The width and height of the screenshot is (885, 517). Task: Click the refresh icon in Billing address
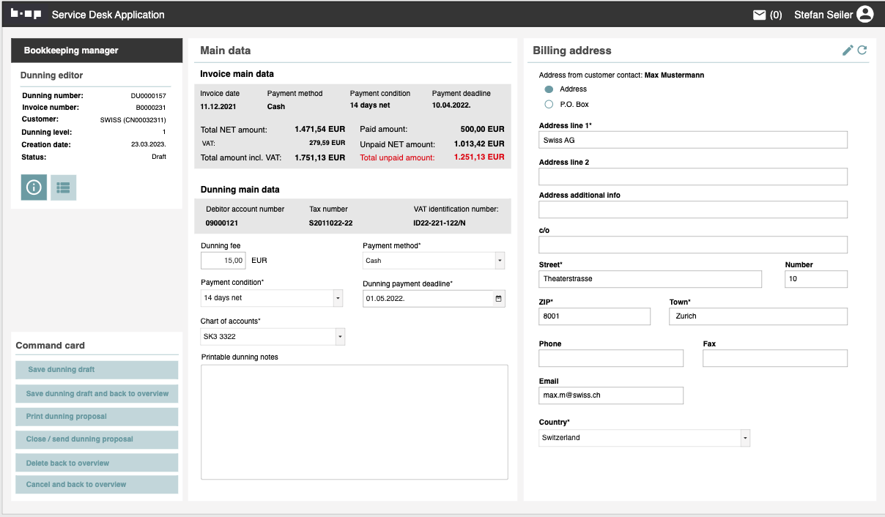pyautogui.click(x=862, y=51)
